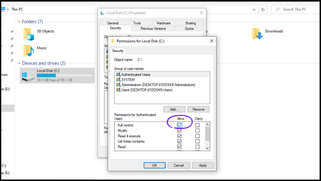Click the Local Disk (C:) usage bar
Viewport: 321px width, 181px height.
[65, 75]
